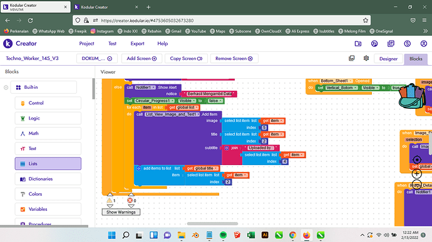The width and height of the screenshot is (432, 242).
Task: Click the dollar earnings icon
Action: pyautogui.click(x=407, y=44)
